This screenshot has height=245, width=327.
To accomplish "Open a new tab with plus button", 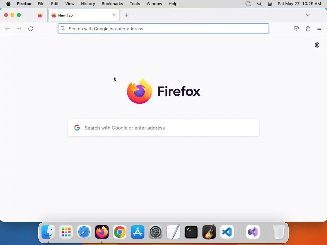I will 126,15.
